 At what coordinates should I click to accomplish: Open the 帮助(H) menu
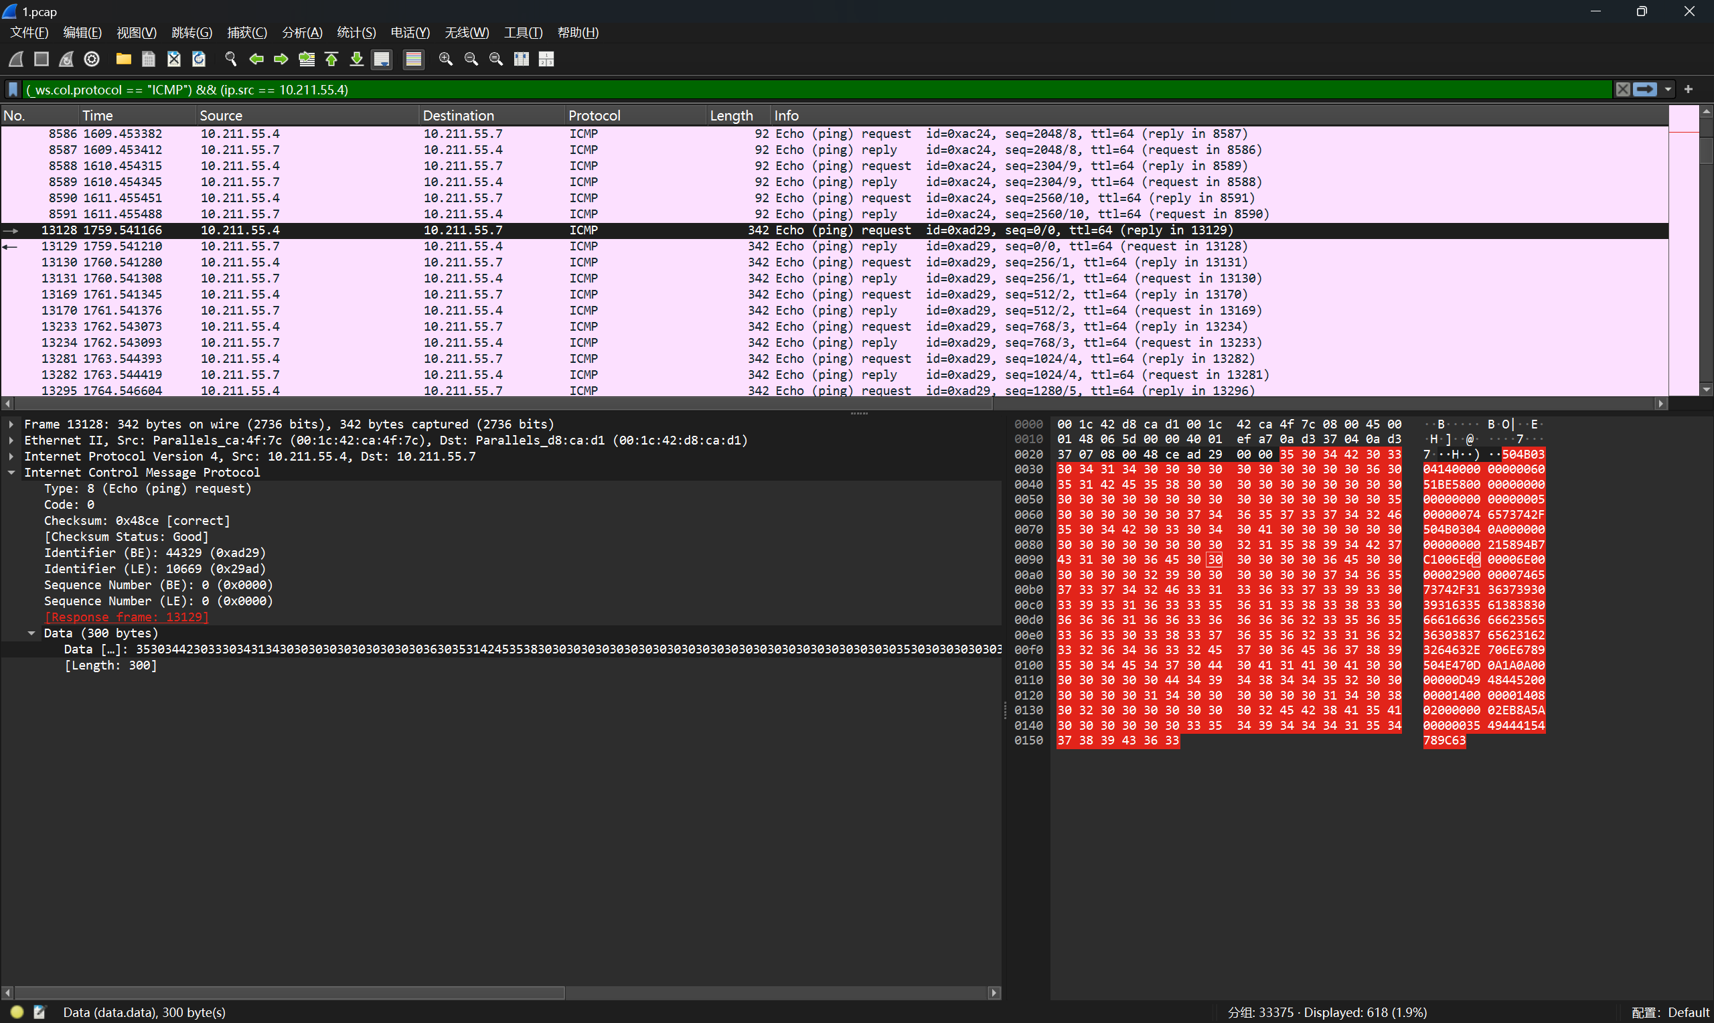coord(578,32)
